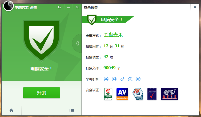The width and height of the screenshot is (201, 117).
Task: Close the 查杀报告 panel
Action: pyautogui.click(x=195, y=7)
